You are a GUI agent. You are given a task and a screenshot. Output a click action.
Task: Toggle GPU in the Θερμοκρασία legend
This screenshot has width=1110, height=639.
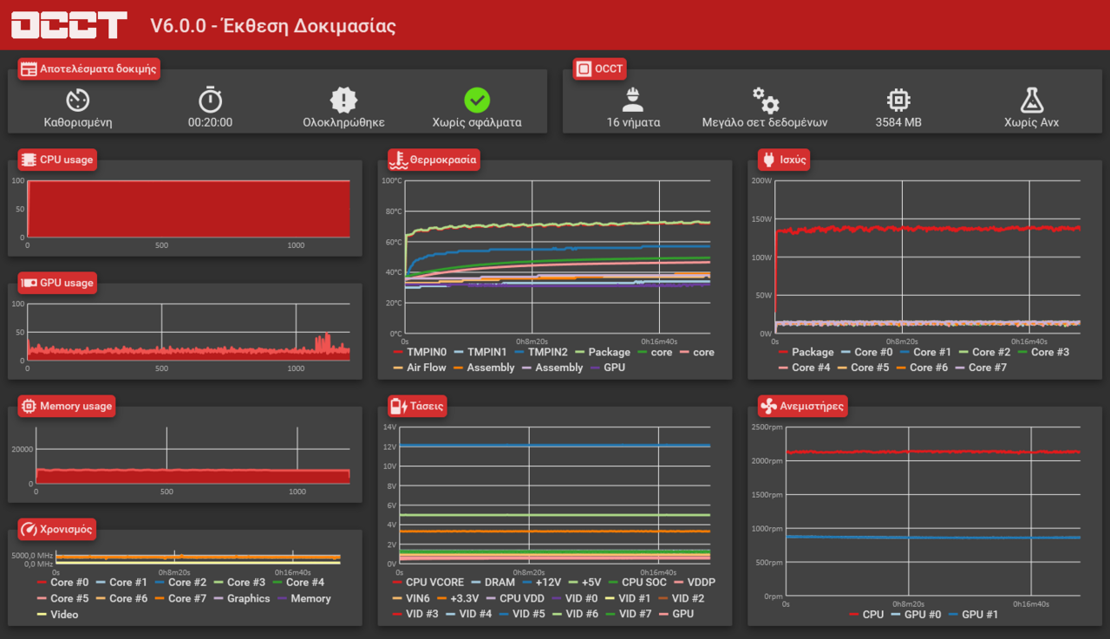[608, 368]
